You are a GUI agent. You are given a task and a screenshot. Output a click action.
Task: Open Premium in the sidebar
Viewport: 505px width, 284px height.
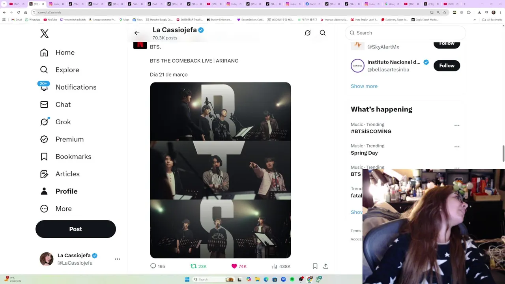coord(62,139)
